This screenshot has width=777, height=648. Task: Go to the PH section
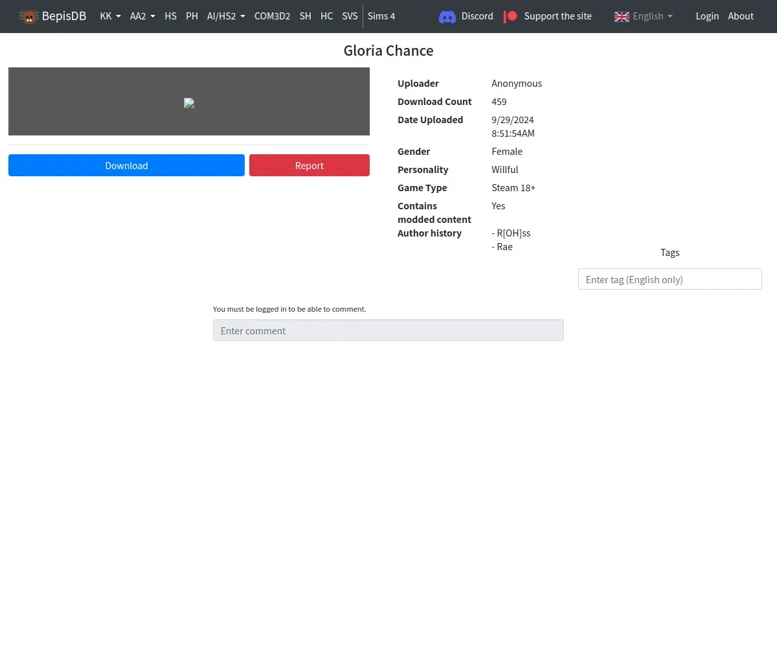192,16
